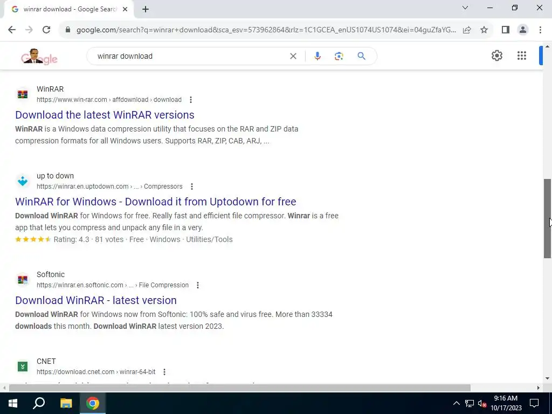Reload the current page
This screenshot has height=414, width=552.
(x=46, y=30)
